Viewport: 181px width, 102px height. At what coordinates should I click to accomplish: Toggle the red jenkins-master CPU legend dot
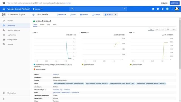[35, 69]
